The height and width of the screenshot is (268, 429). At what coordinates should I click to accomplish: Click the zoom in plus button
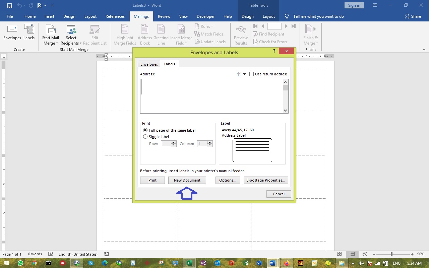(x=412, y=254)
